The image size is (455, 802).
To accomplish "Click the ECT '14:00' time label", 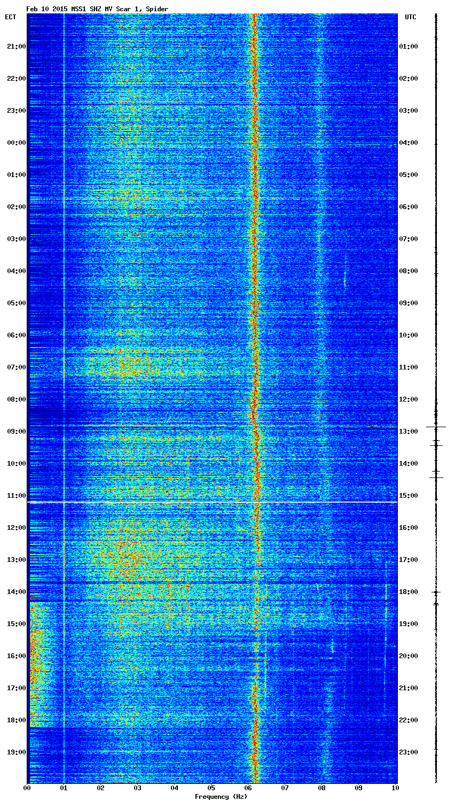I will click(x=16, y=592).
